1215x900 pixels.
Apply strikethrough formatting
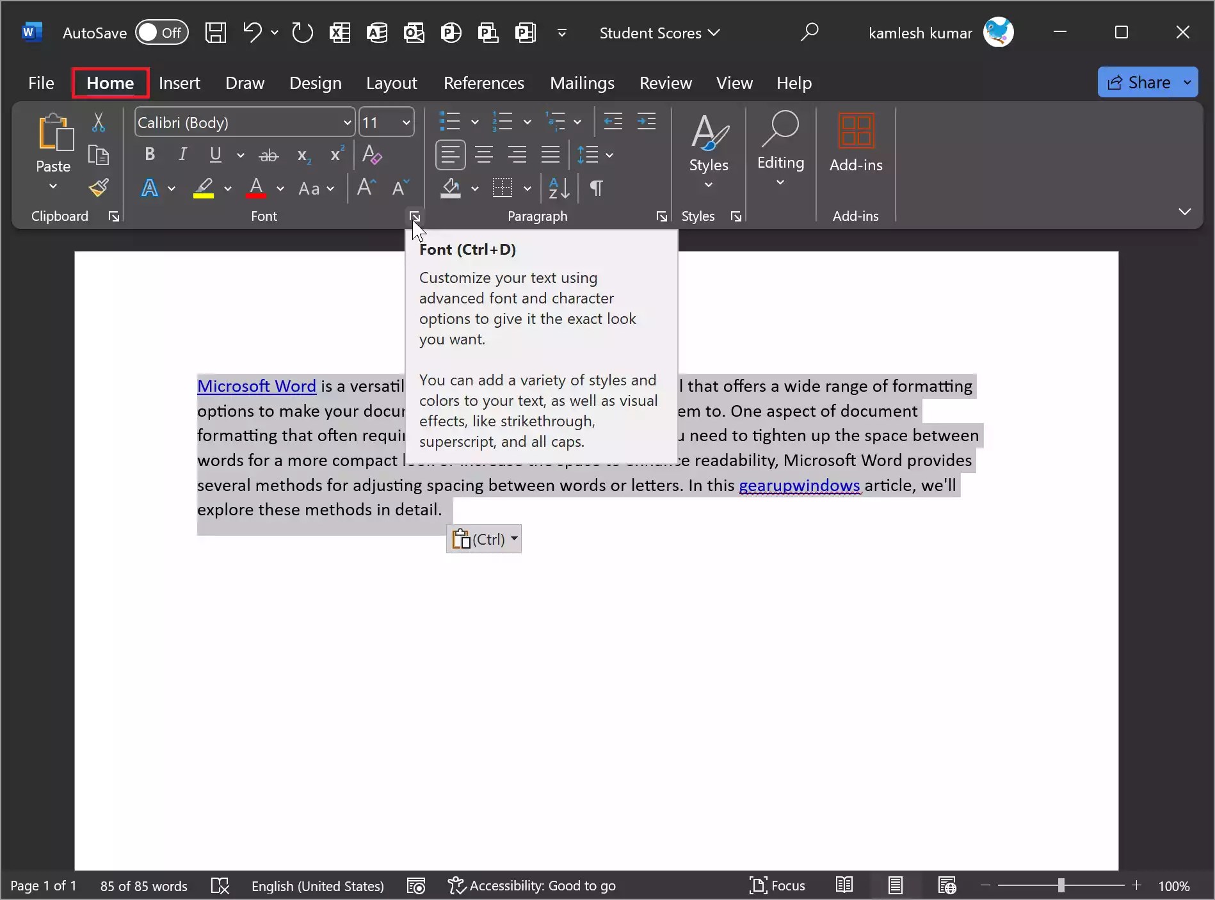click(269, 155)
